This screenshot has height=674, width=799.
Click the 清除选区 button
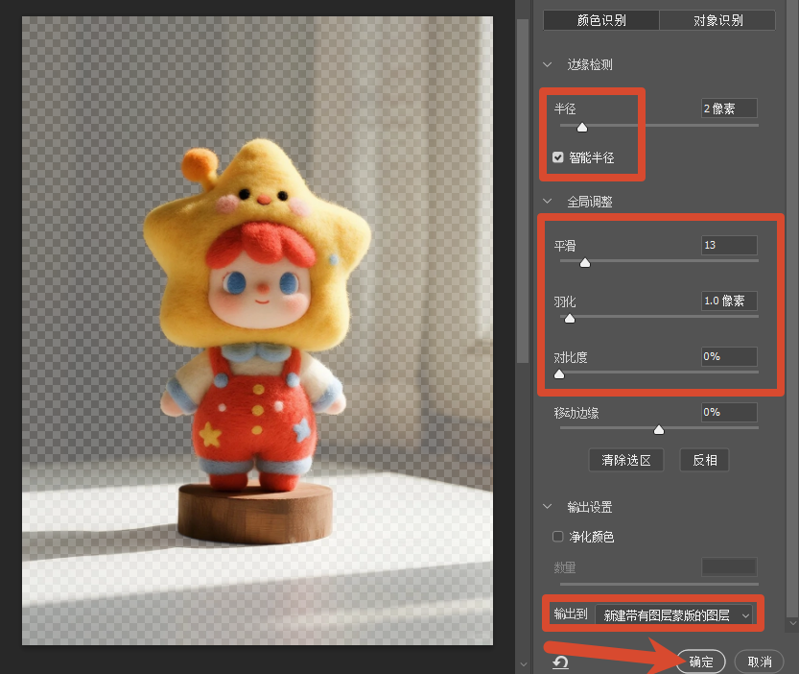626,460
